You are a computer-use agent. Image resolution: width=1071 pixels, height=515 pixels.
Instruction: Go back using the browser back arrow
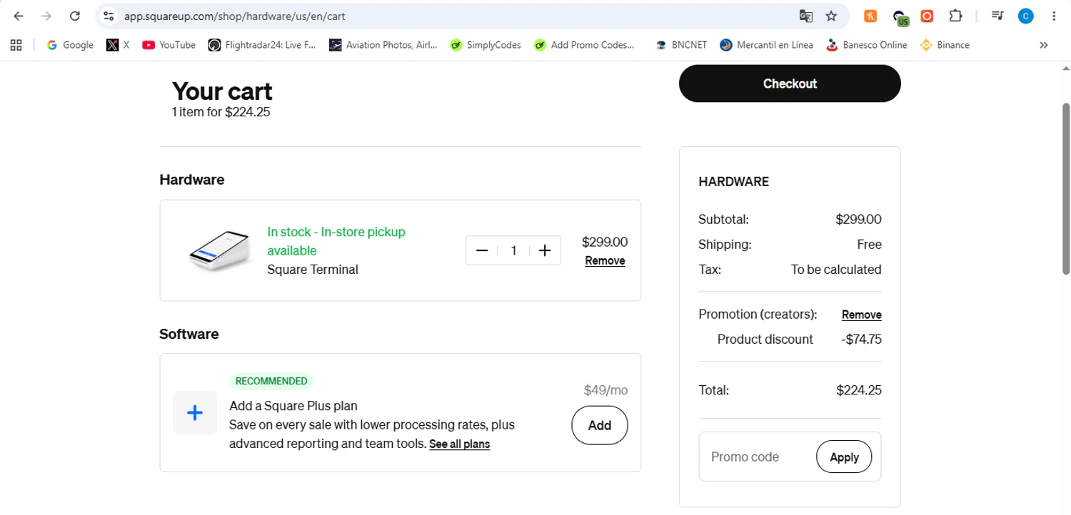(19, 16)
